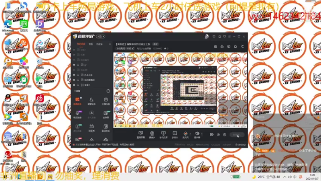Image resolution: width=321 pixels, height=181 pixels.
Task: Mute the microphone in bottom toolbar
Action: pos(185,135)
